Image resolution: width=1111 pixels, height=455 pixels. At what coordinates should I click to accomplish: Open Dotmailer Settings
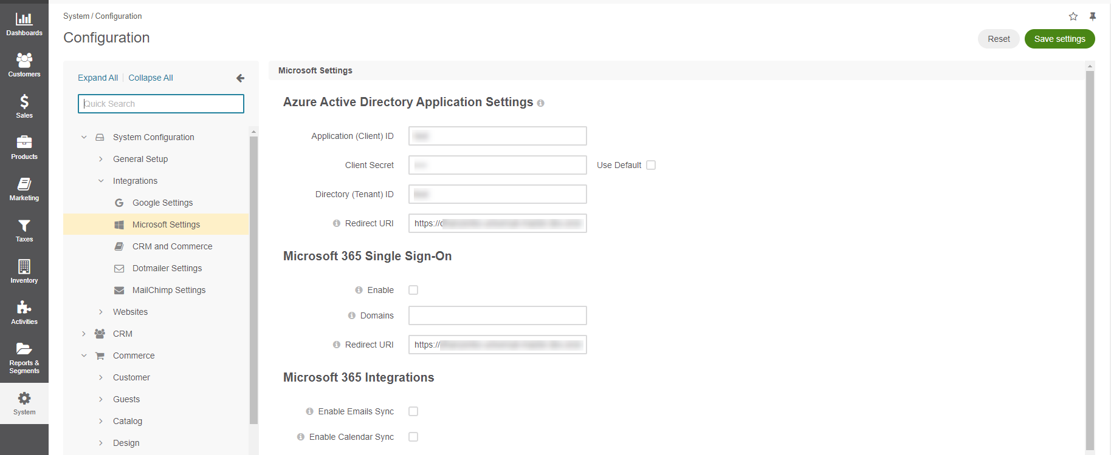coord(167,268)
